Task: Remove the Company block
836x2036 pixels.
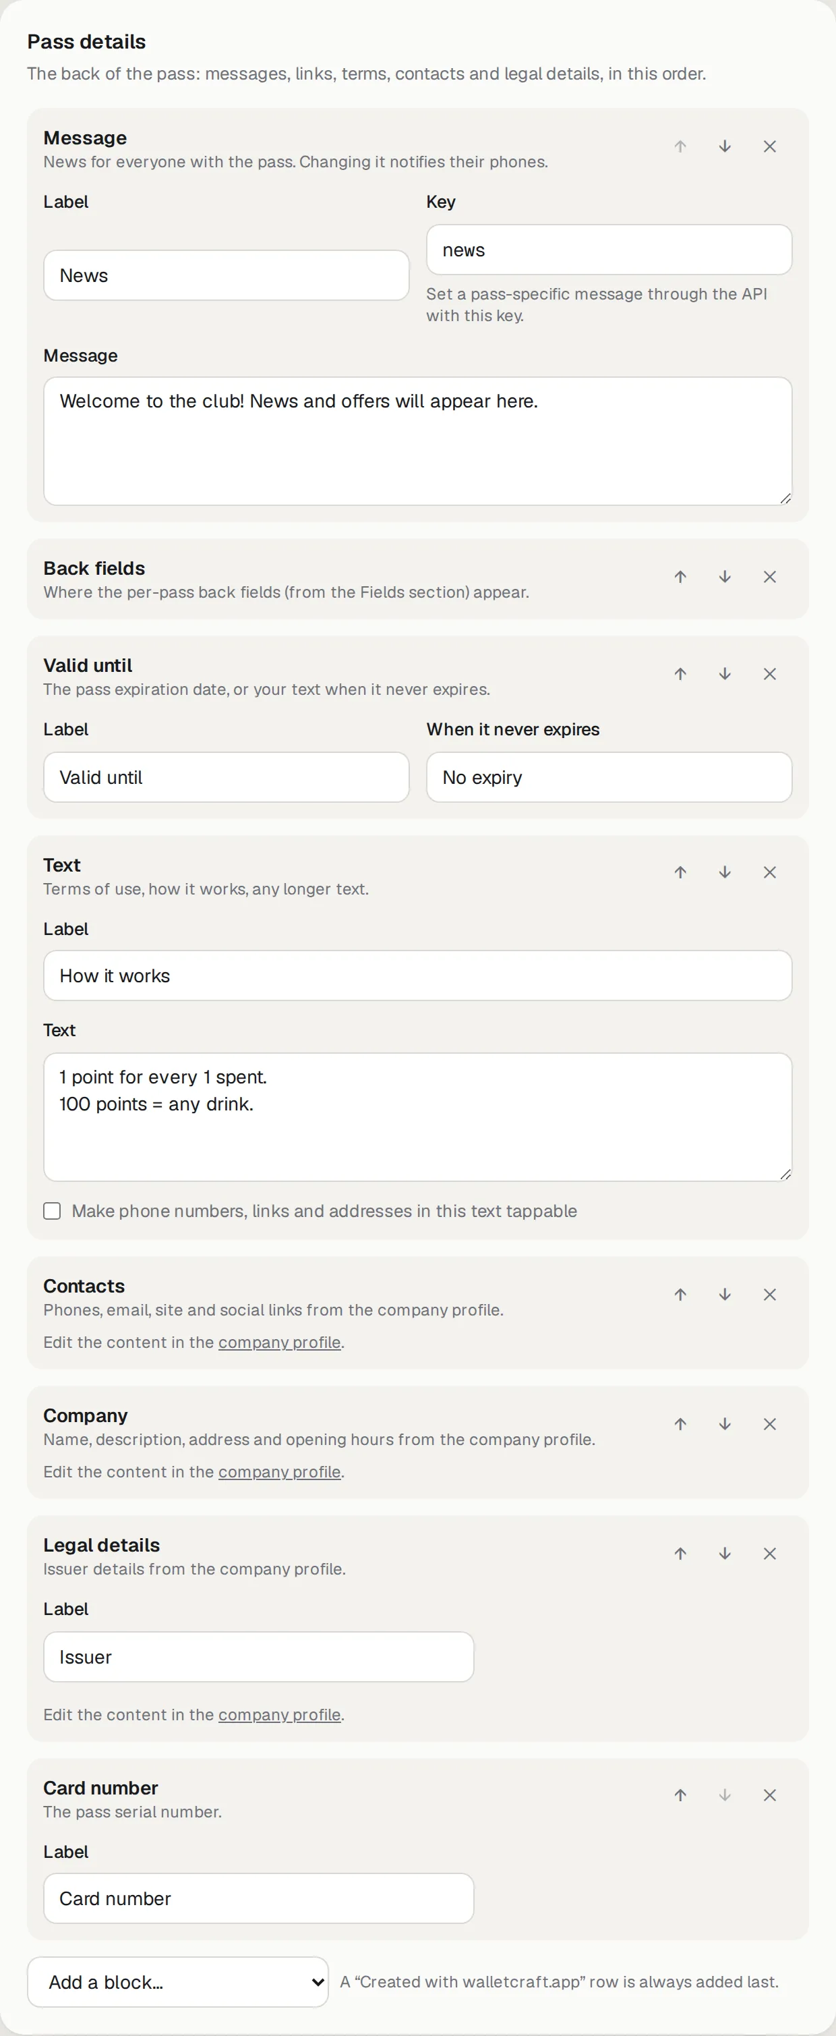Action: (x=770, y=1424)
